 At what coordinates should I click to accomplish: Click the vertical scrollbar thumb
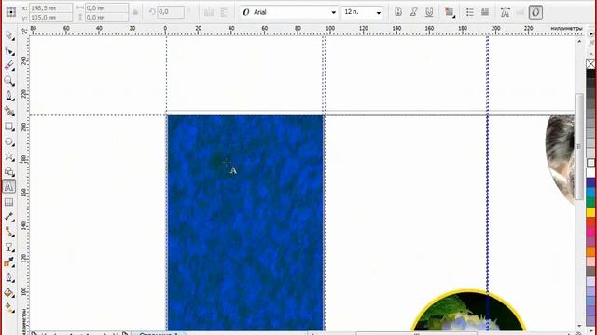pyautogui.click(x=578, y=146)
